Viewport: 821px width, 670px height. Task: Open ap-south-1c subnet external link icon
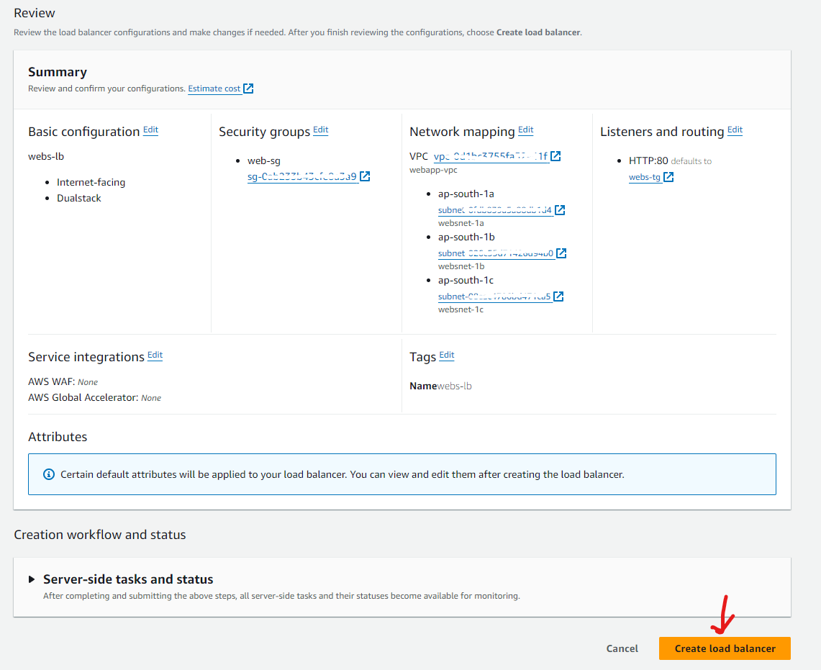558,296
